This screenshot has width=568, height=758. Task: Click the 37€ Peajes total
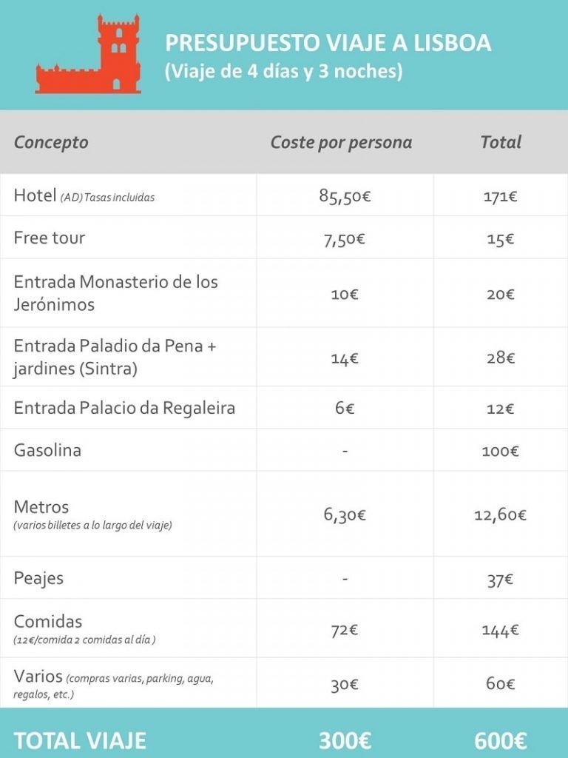click(x=500, y=579)
